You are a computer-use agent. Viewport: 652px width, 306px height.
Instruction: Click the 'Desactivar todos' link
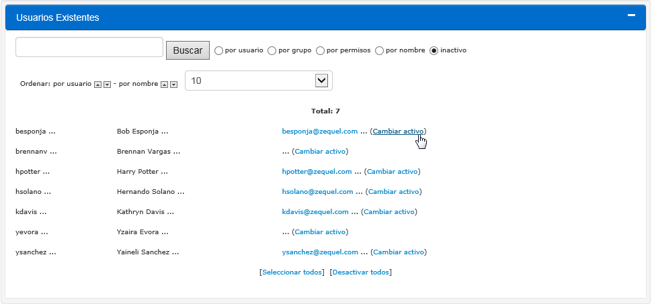coord(361,272)
